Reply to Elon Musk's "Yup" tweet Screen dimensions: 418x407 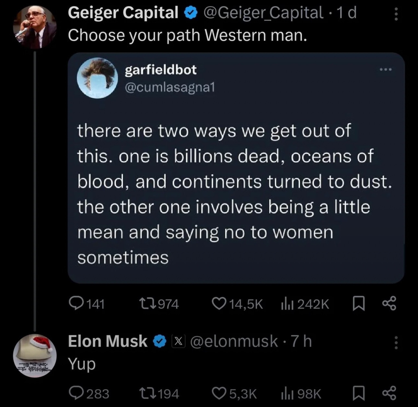click(76, 394)
